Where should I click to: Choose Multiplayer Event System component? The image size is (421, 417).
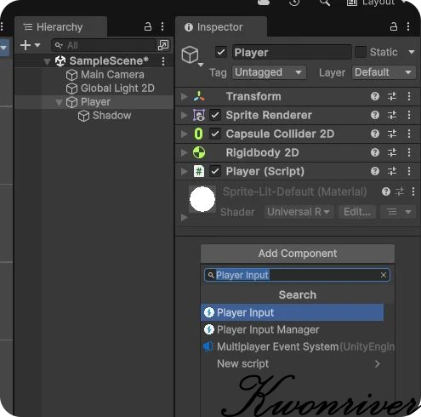click(x=298, y=346)
